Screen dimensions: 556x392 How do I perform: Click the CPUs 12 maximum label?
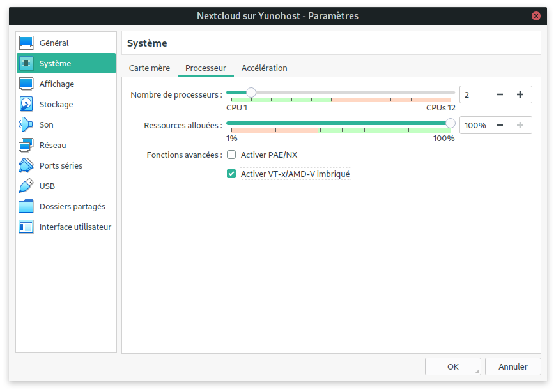[x=441, y=108]
